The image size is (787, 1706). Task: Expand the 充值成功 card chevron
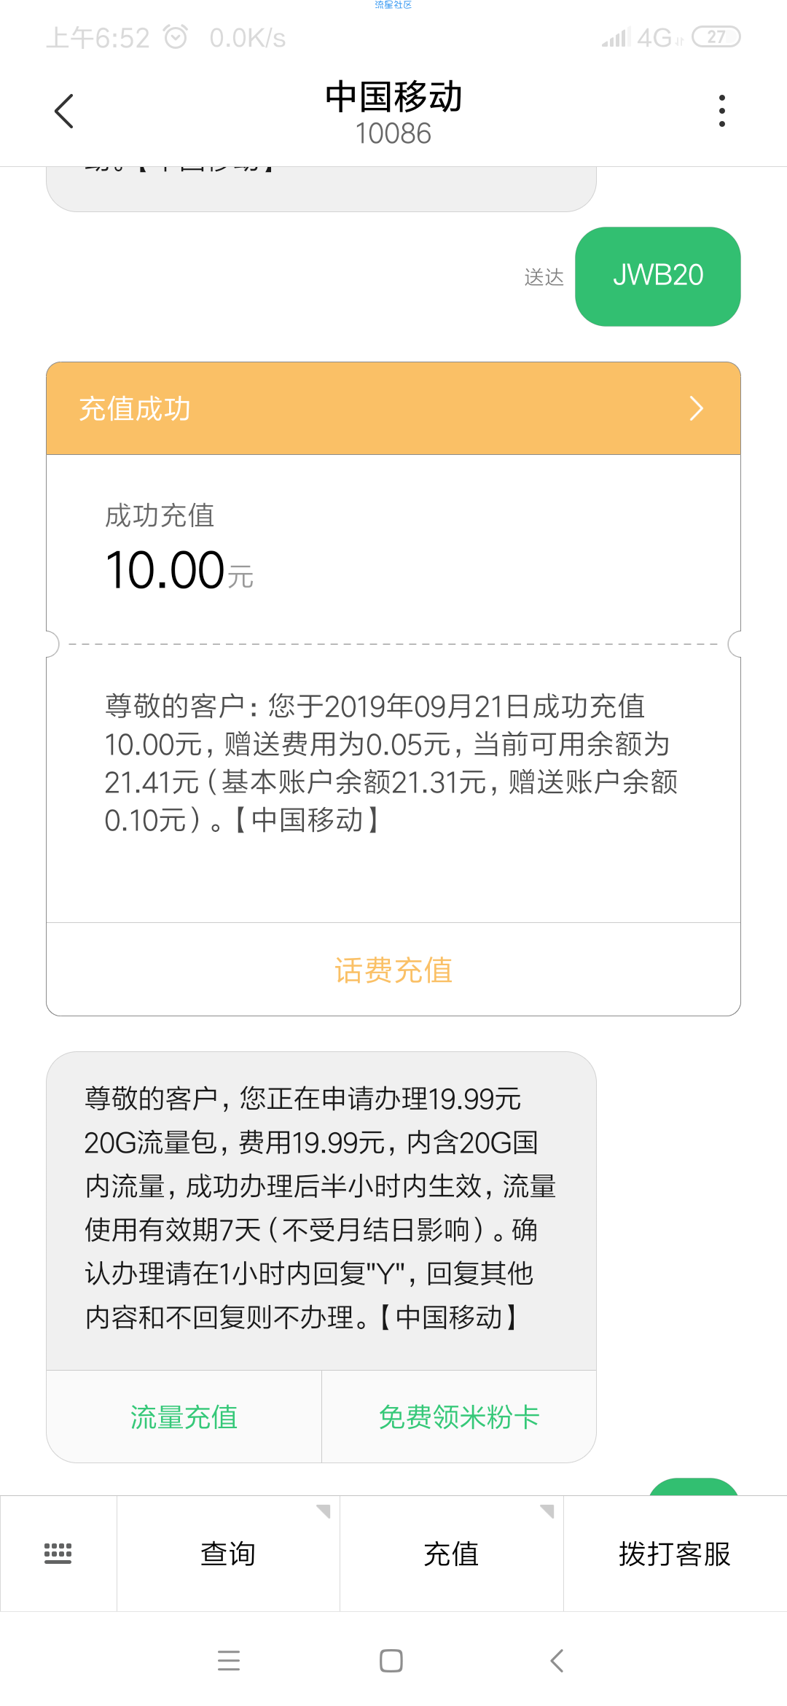tap(697, 408)
